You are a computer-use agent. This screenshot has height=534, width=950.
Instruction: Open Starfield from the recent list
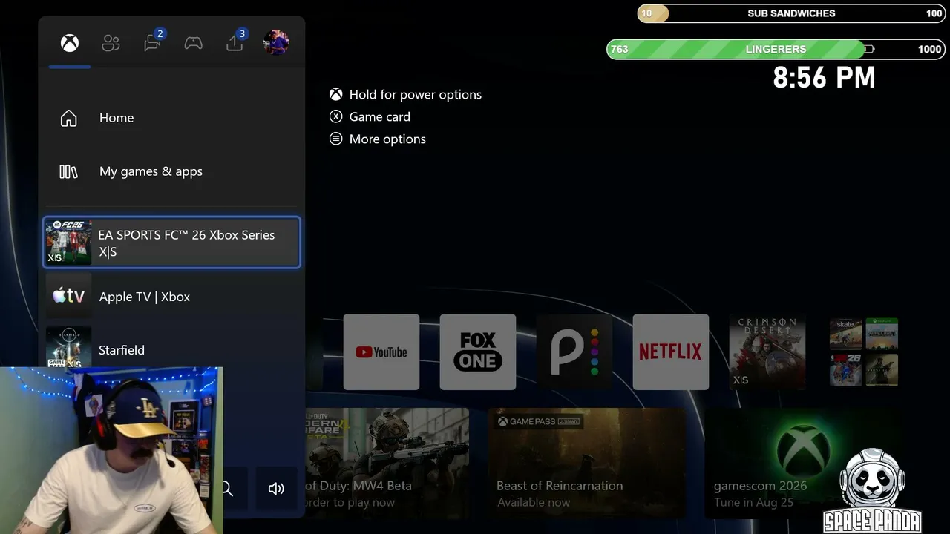tap(171, 349)
